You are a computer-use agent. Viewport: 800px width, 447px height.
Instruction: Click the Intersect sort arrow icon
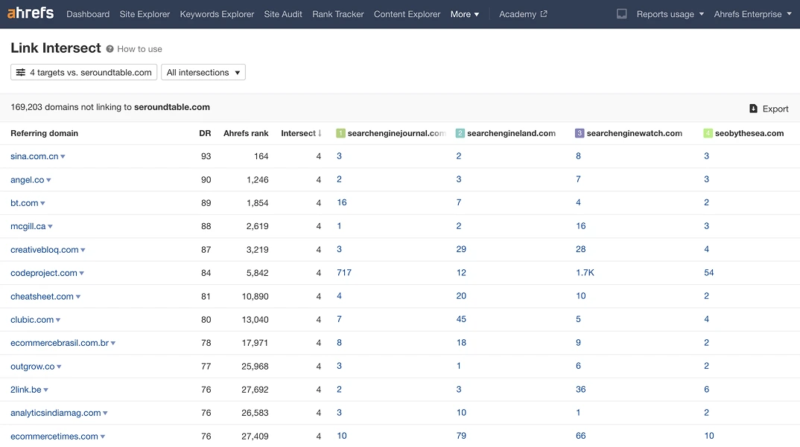(x=320, y=134)
